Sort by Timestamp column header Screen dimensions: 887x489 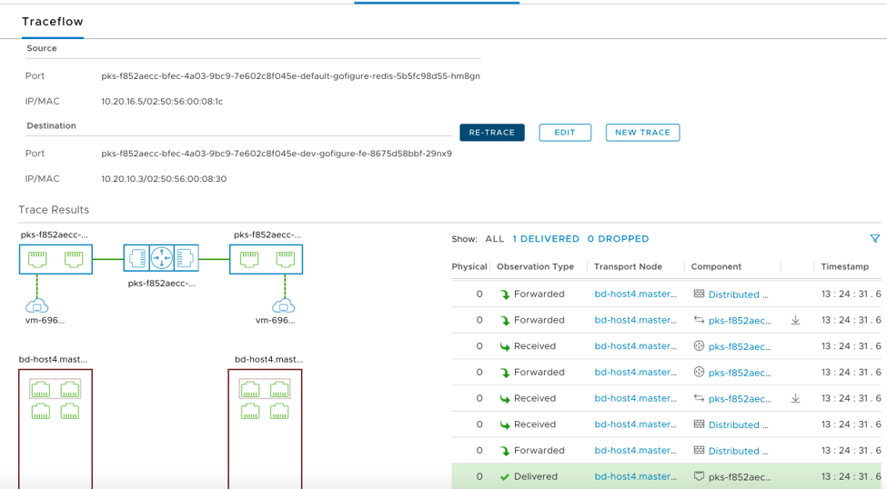pyautogui.click(x=843, y=266)
